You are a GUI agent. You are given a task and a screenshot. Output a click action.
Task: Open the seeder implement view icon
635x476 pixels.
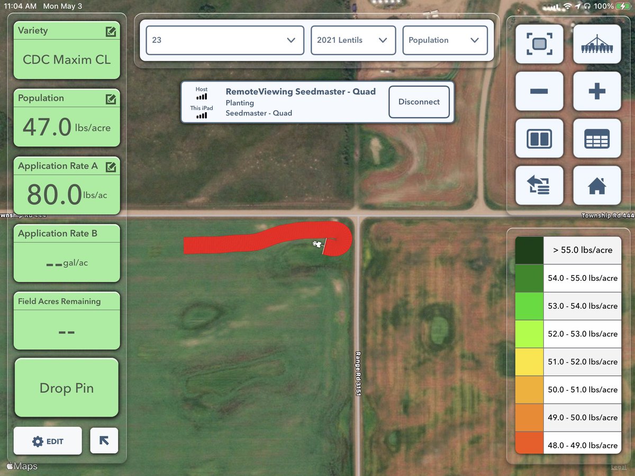coord(597,44)
